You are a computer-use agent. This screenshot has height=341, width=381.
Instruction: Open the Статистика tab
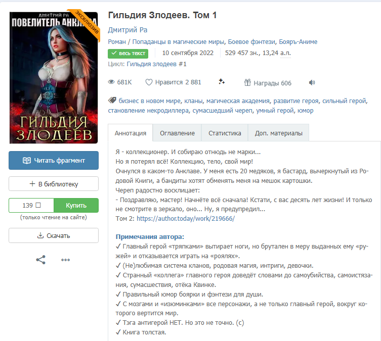[x=225, y=133]
